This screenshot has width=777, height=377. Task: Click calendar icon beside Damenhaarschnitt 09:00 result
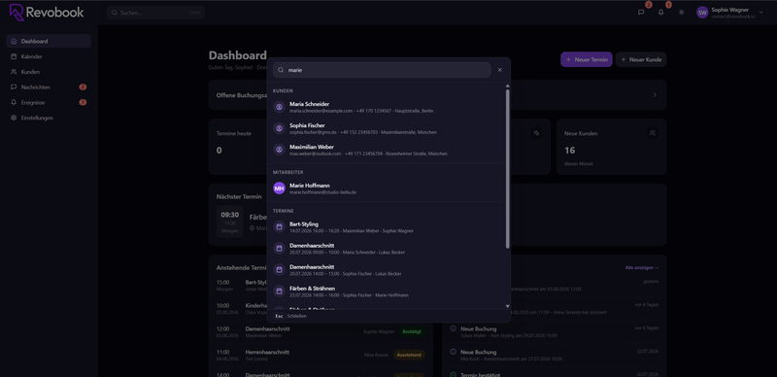click(x=279, y=249)
